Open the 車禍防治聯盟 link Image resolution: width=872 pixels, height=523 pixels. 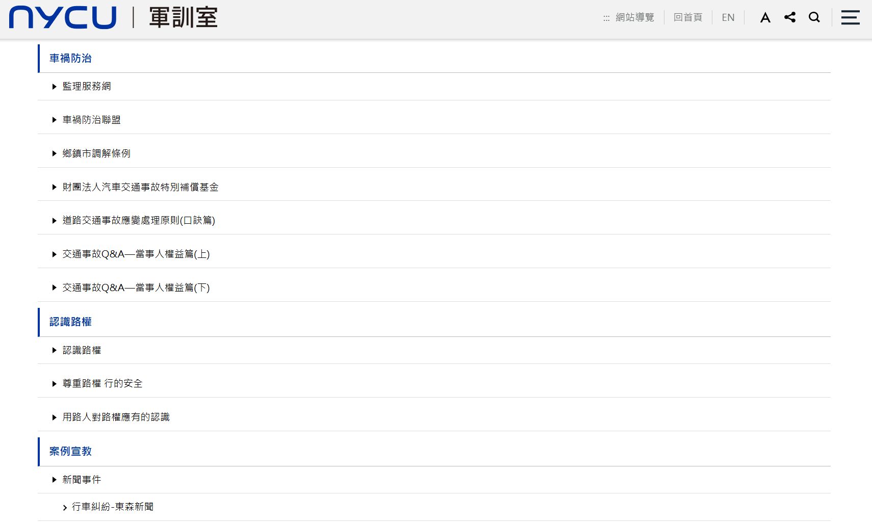(91, 120)
